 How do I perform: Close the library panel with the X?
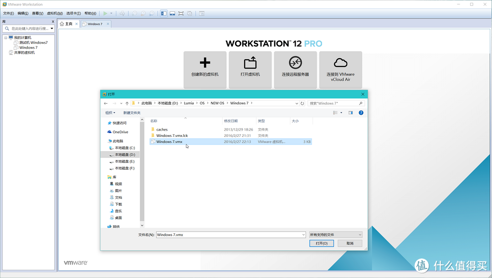(53, 22)
